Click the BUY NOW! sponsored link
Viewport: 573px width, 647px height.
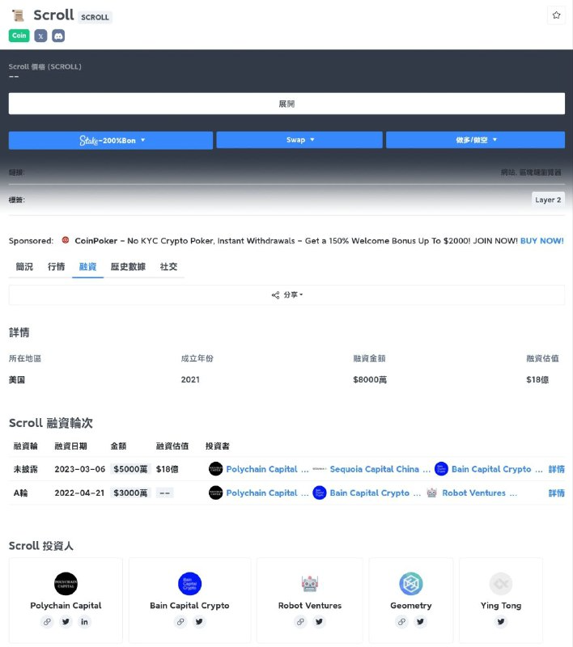541,240
